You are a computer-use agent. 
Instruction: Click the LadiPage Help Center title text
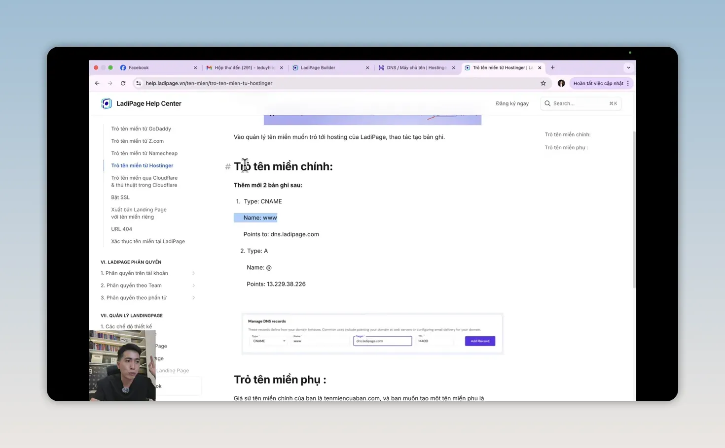pos(149,103)
